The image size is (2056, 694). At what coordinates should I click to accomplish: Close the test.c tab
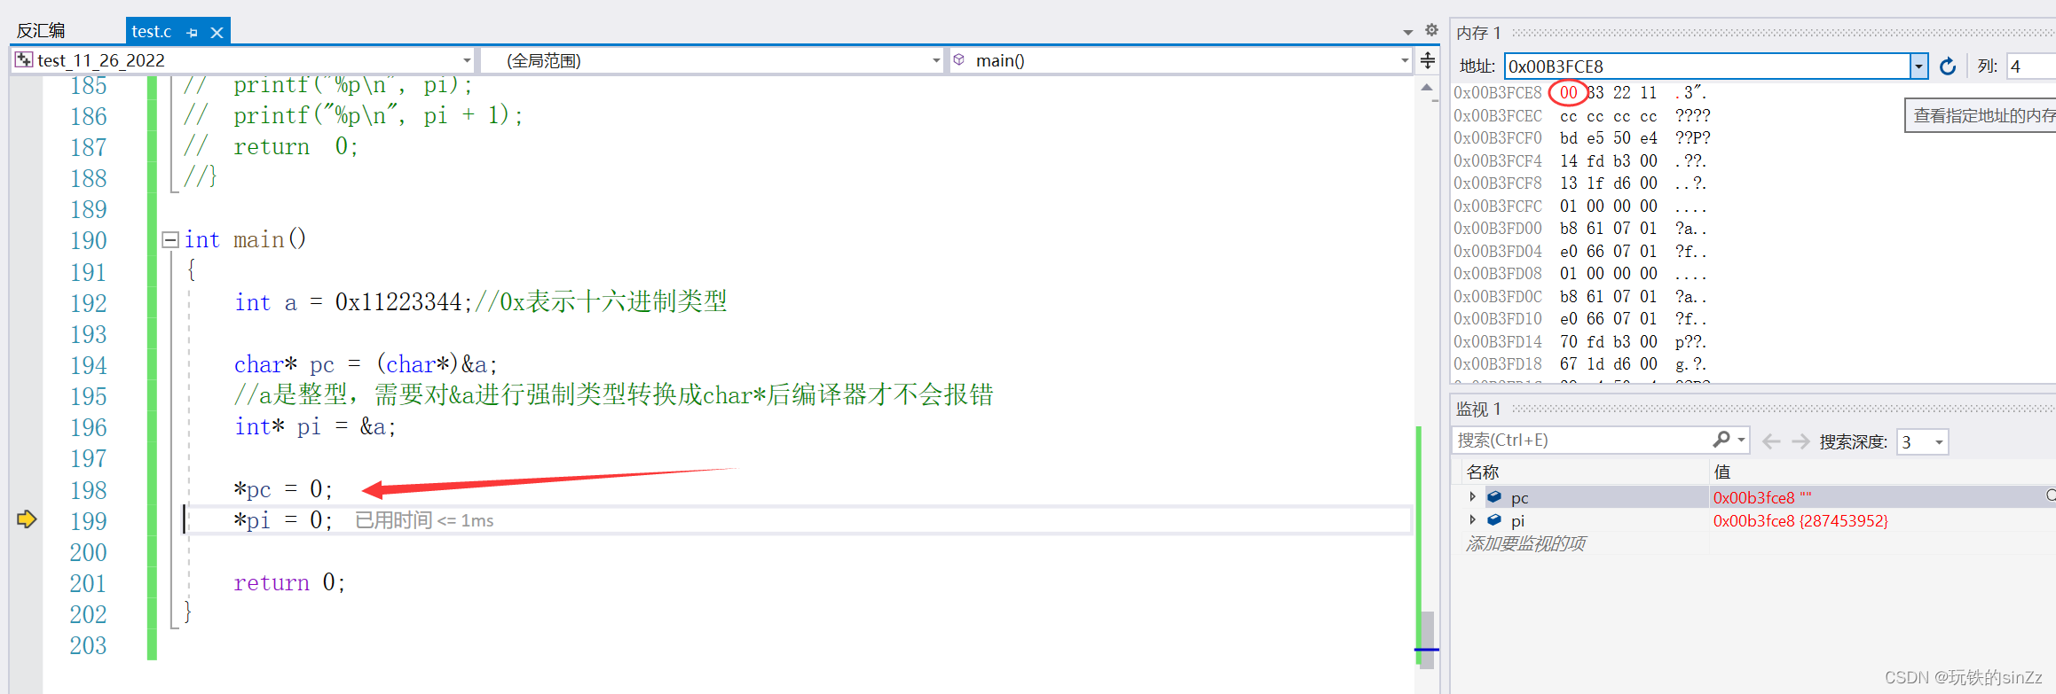[217, 32]
